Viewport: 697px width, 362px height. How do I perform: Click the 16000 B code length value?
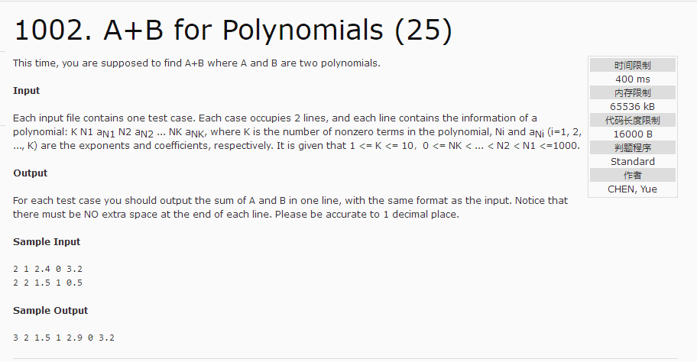[633, 134]
